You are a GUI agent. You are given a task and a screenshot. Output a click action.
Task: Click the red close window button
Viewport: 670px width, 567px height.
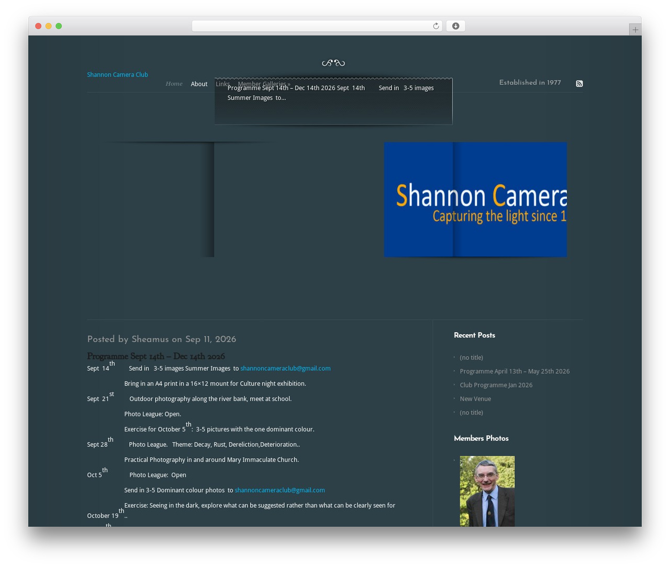pyautogui.click(x=38, y=26)
